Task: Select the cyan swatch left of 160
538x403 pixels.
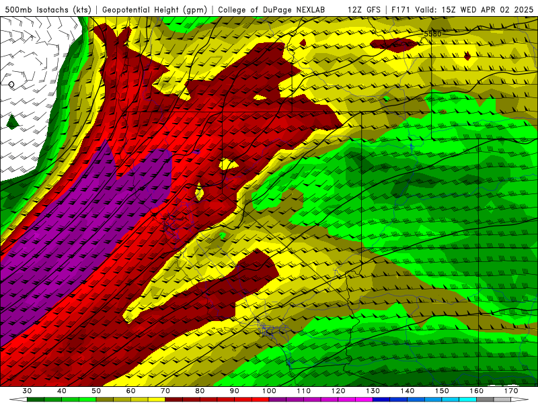Action: click(x=467, y=400)
